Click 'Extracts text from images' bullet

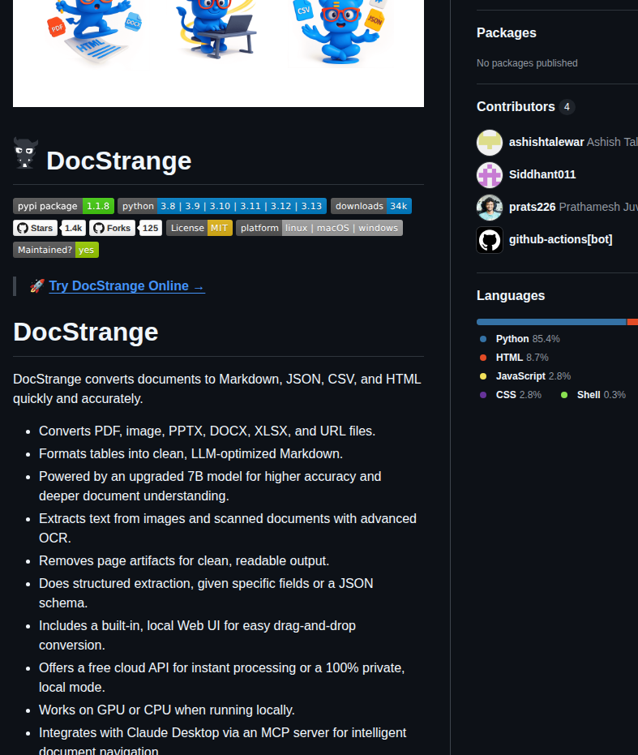coord(228,528)
